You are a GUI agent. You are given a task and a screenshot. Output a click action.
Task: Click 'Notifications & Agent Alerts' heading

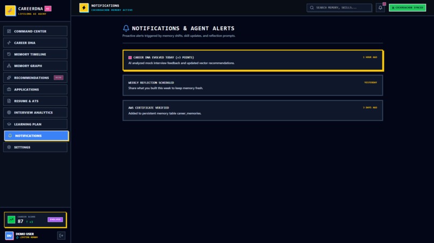pos(183,28)
